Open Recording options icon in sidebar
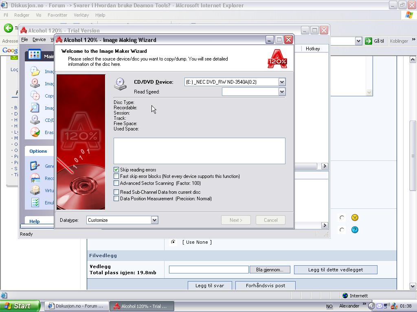Image resolution: width=417 pixels, height=312 pixels. (x=35, y=178)
